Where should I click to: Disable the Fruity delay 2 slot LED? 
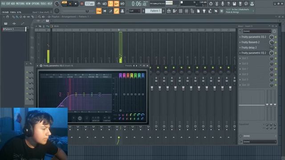[x=276, y=48]
